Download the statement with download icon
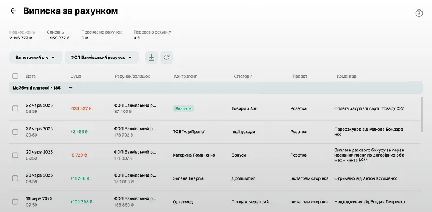This screenshot has height=212, width=432. 151,57
